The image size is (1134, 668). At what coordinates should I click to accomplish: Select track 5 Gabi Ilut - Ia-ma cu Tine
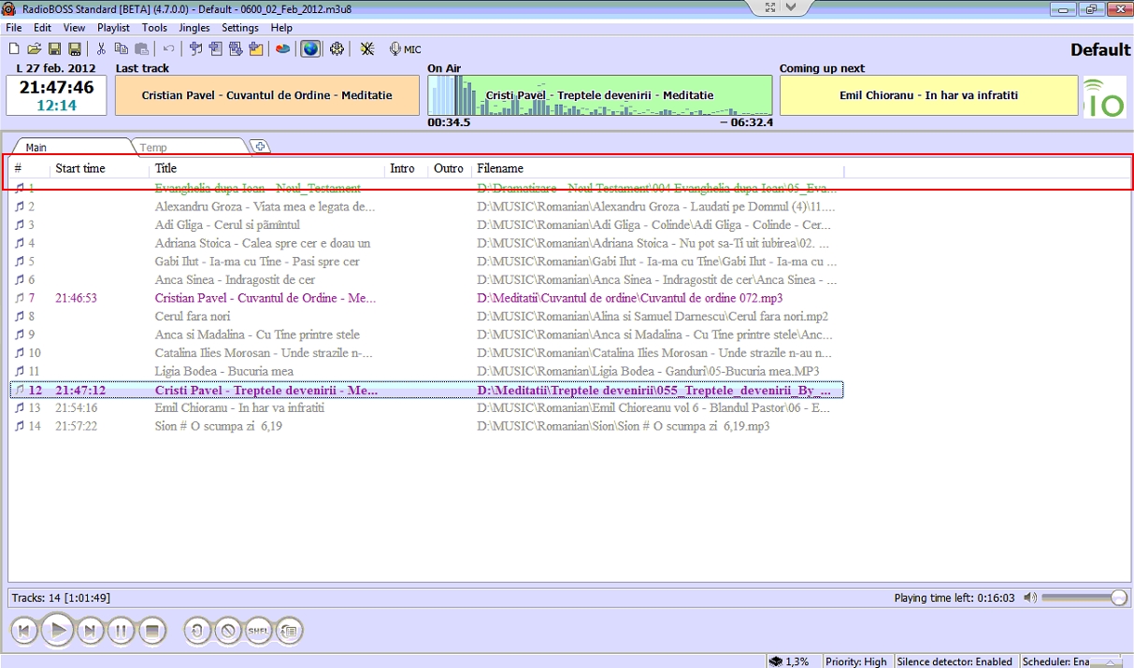[x=426, y=262]
